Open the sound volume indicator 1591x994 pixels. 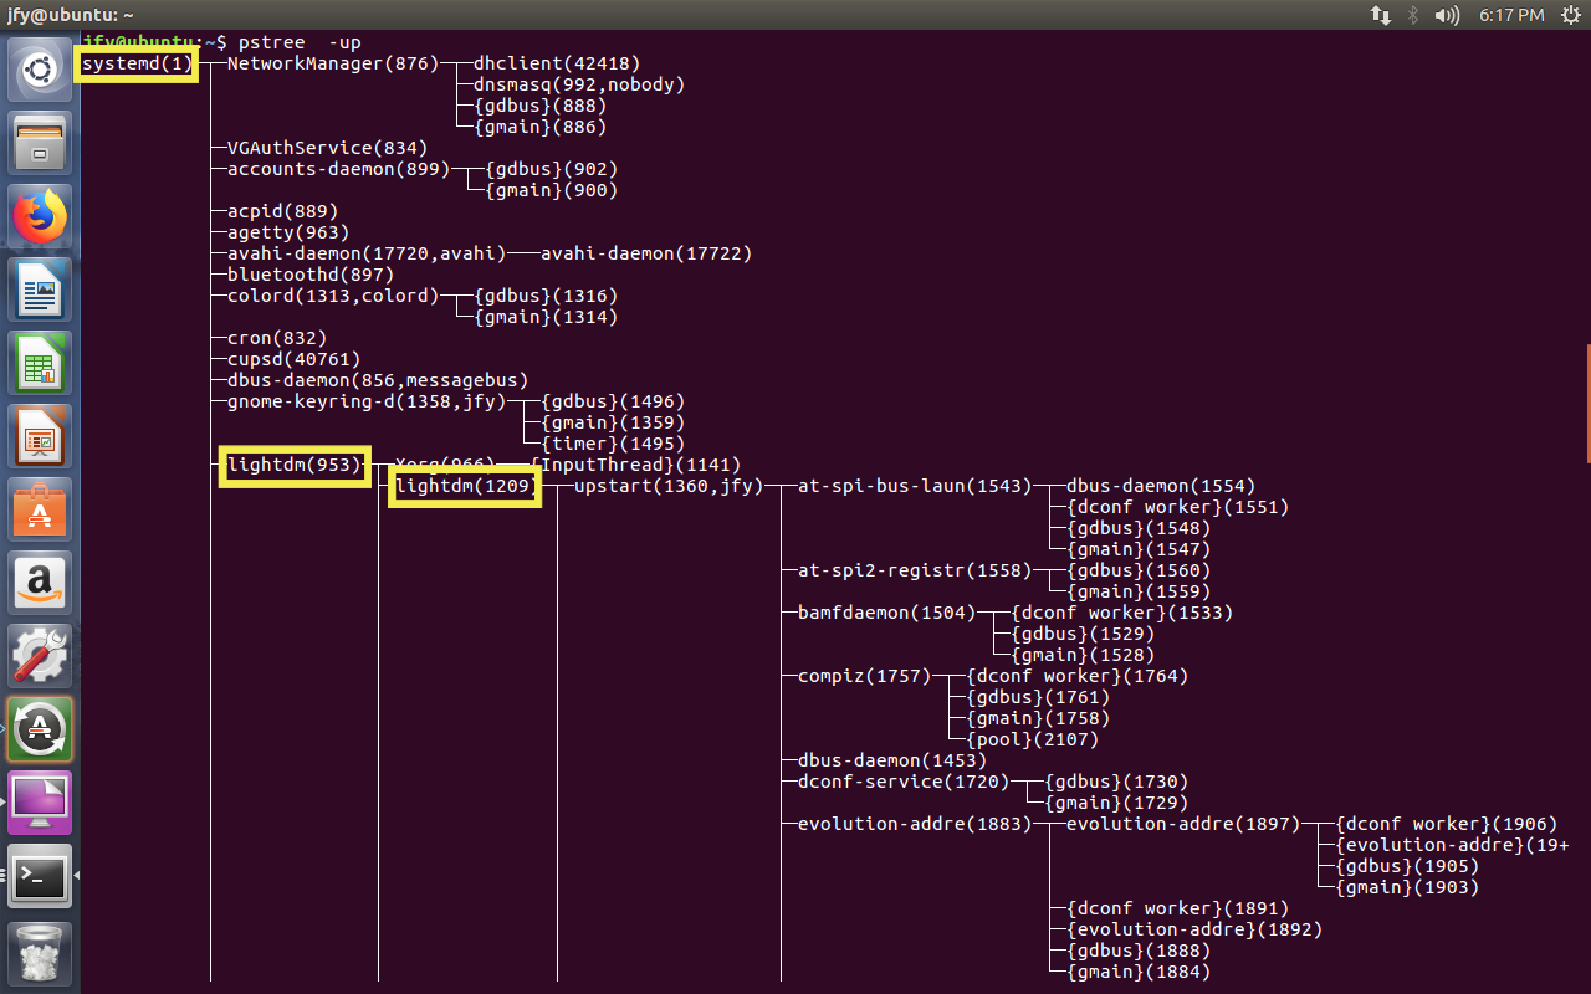pos(1447,14)
